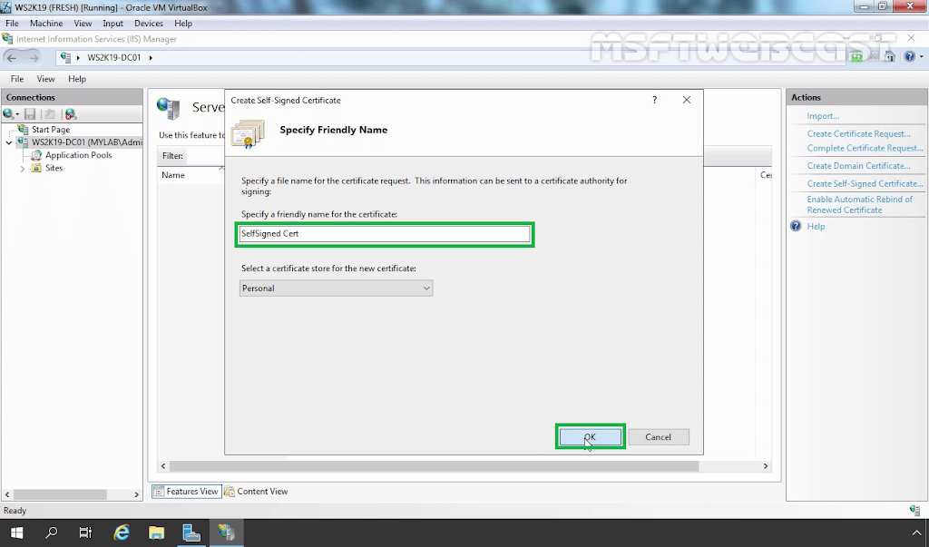Click the Home icon in the IIS address bar
Image resolution: width=929 pixels, height=547 pixels.
click(889, 57)
